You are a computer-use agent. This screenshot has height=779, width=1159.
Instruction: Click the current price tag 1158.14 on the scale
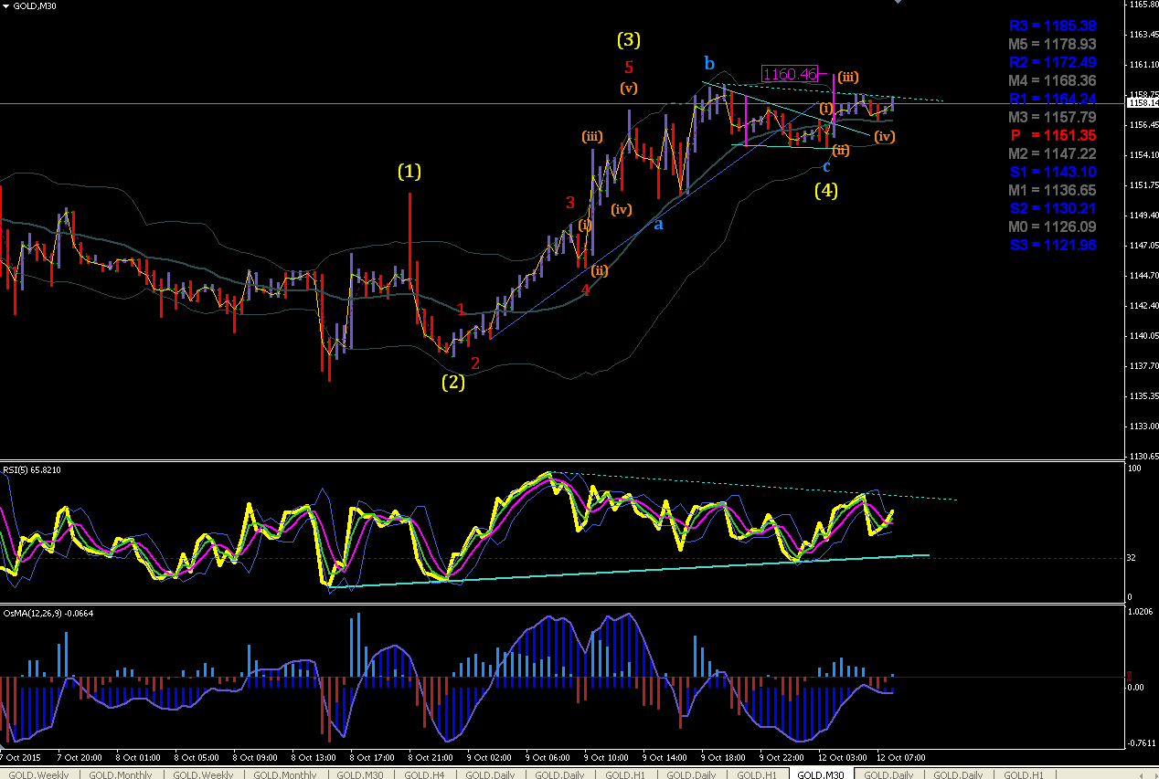(x=1143, y=103)
